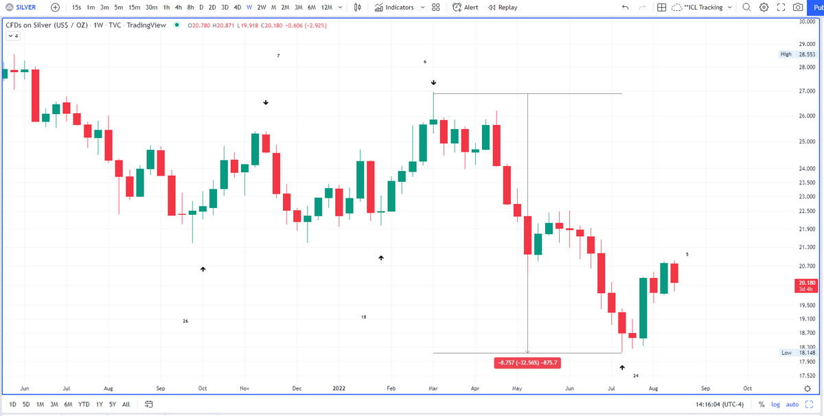
Task: Toggle auto scale mode
Action: click(x=792, y=405)
